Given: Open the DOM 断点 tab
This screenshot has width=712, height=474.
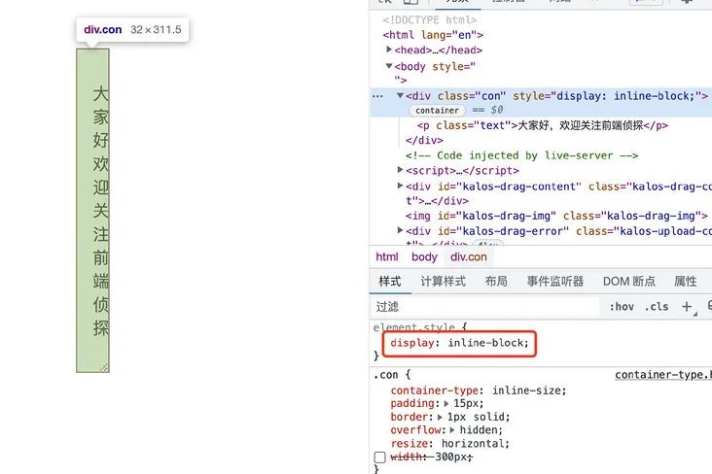Looking at the screenshot, I should [629, 282].
